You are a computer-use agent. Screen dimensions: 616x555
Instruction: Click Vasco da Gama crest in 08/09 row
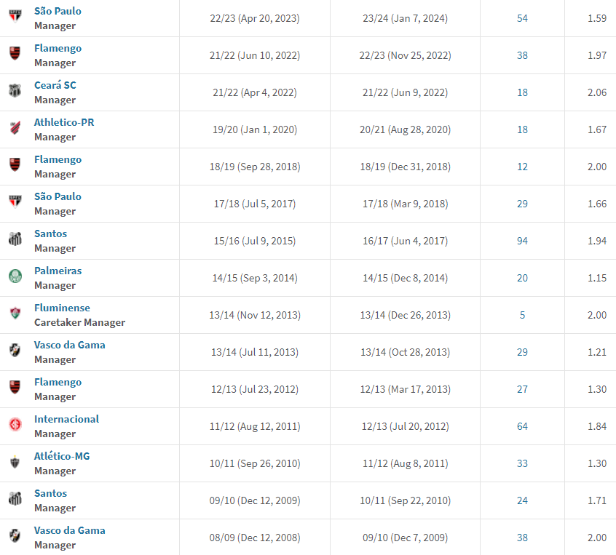15,537
